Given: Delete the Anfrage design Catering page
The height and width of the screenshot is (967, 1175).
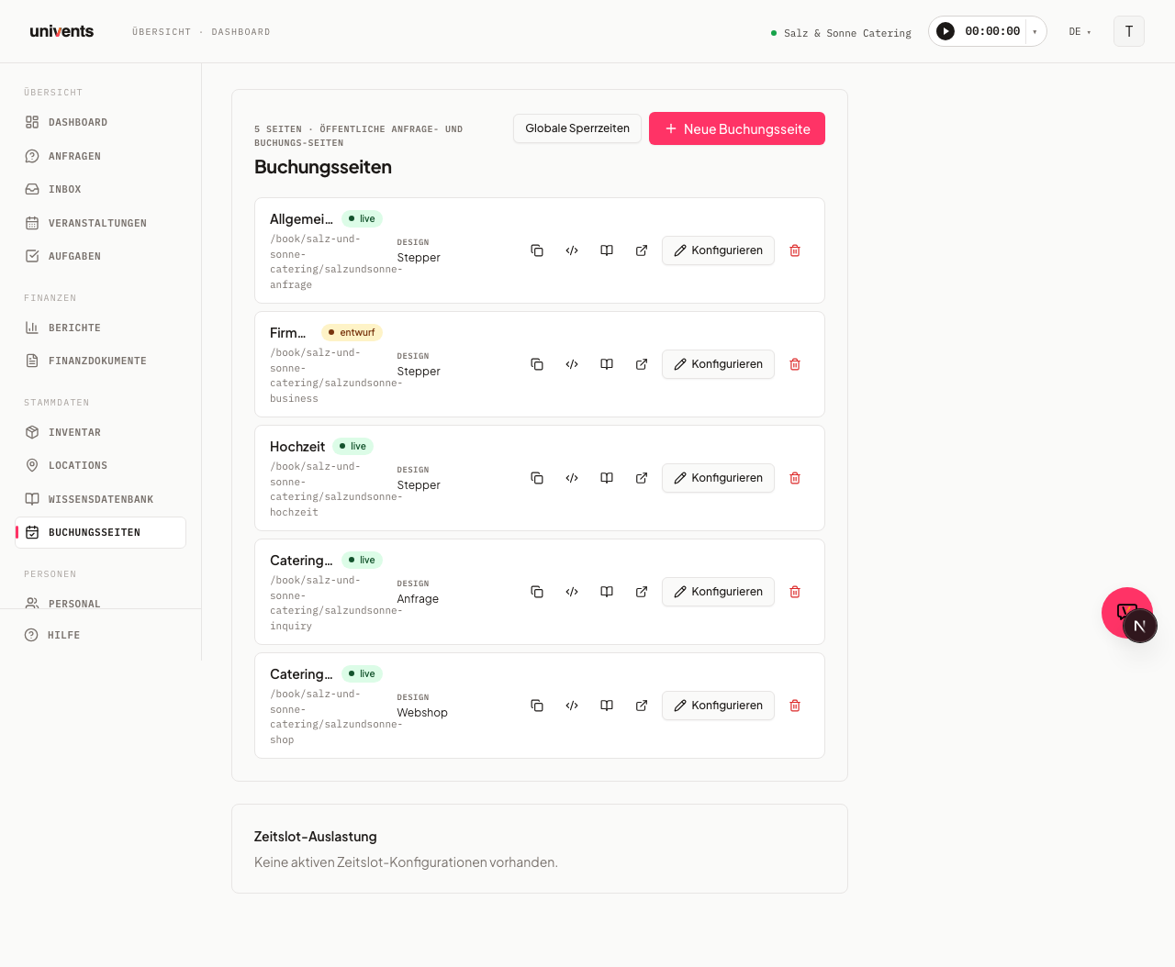Looking at the screenshot, I should [795, 592].
